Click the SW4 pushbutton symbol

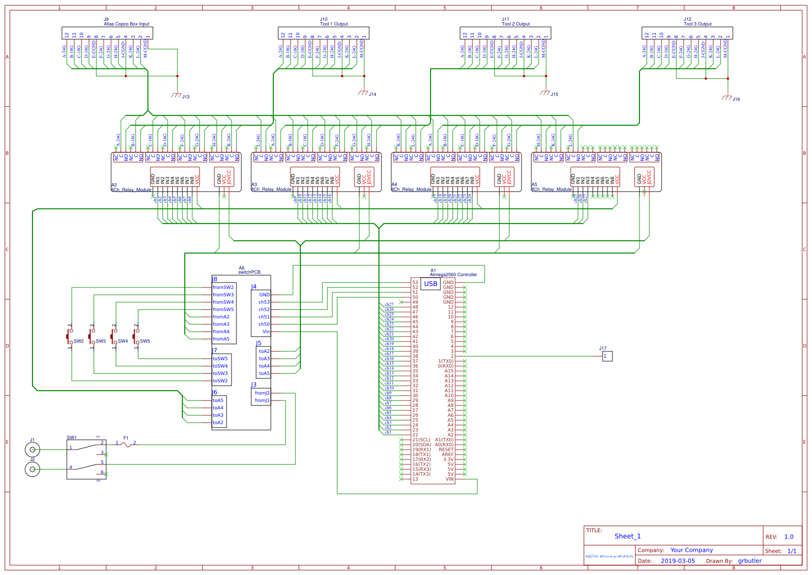pyautogui.click(x=114, y=337)
